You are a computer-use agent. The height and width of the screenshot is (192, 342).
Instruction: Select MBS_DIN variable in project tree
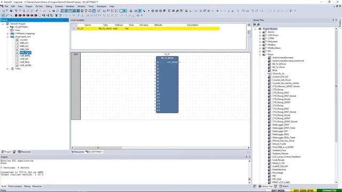click(x=25, y=50)
